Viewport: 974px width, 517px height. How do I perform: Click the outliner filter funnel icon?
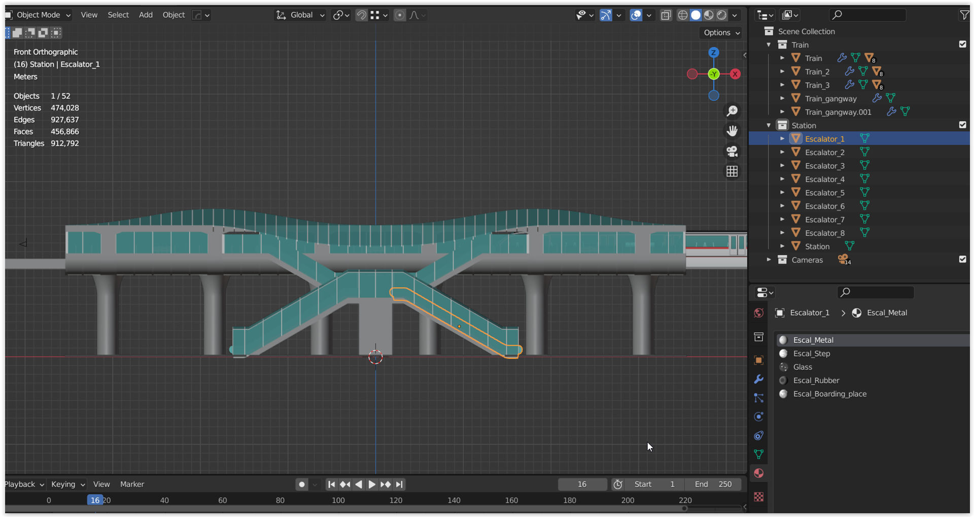(964, 15)
